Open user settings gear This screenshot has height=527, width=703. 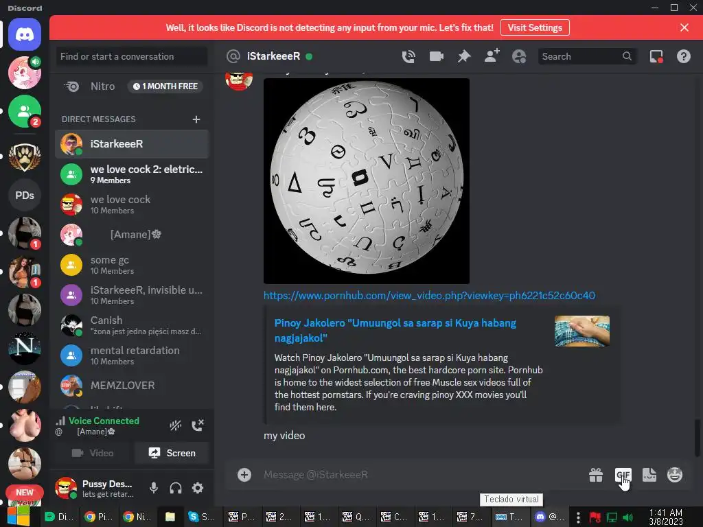click(x=198, y=488)
